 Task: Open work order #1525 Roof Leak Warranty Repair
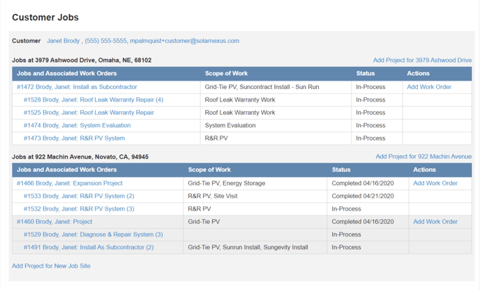point(89,113)
